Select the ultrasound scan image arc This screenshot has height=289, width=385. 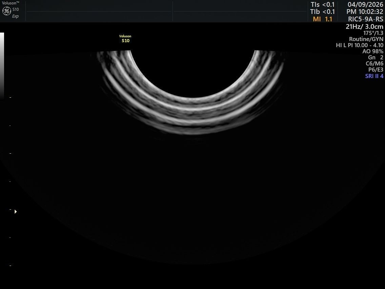pos(192,92)
